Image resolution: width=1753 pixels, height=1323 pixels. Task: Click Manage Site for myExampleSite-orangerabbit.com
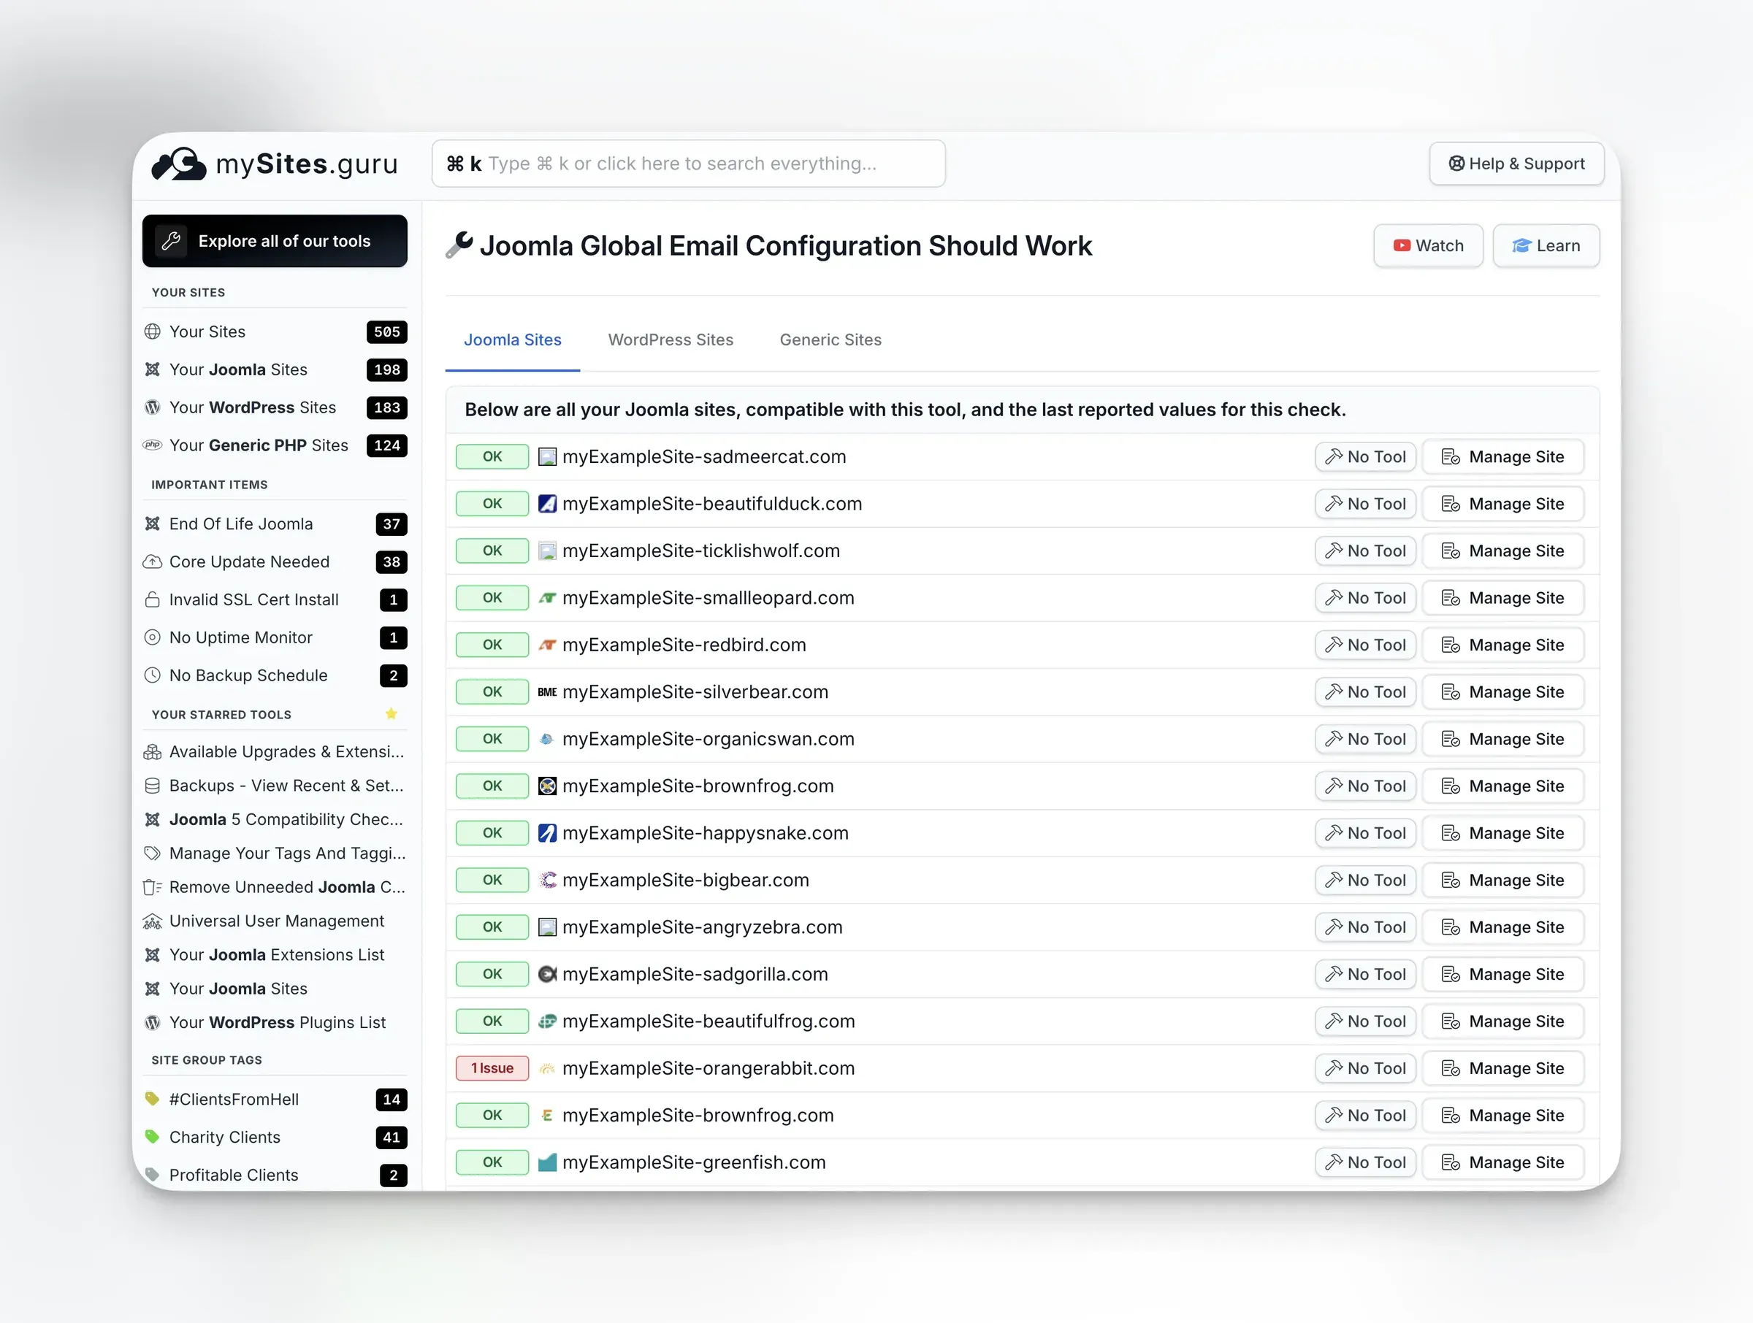coord(1503,1068)
